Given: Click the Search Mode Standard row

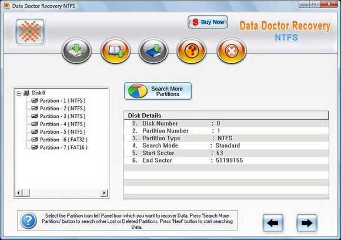Looking at the screenshot, I should tap(226, 146).
